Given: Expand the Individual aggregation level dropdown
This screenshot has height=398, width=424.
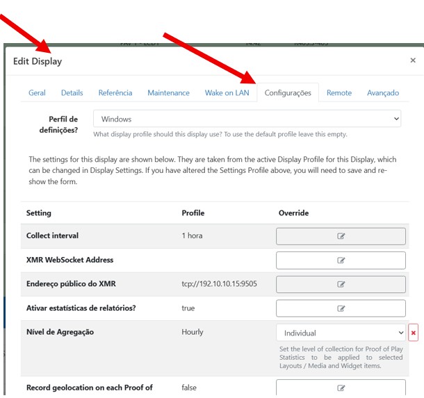Looking at the screenshot, I should point(341,333).
